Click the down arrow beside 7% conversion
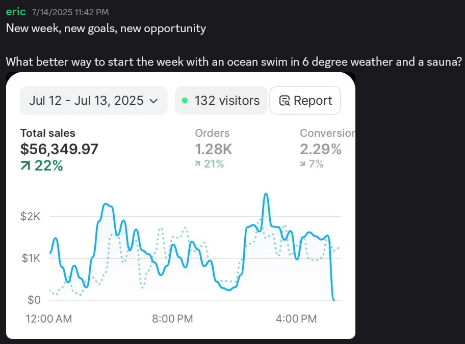This screenshot has height=344, width=465. point(303,164)
